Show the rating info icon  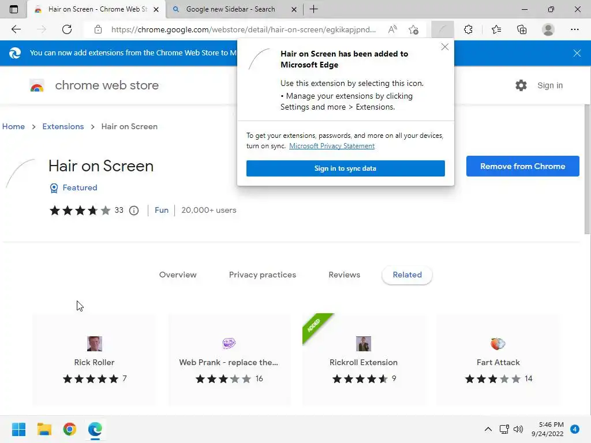(x=134, y=211)
